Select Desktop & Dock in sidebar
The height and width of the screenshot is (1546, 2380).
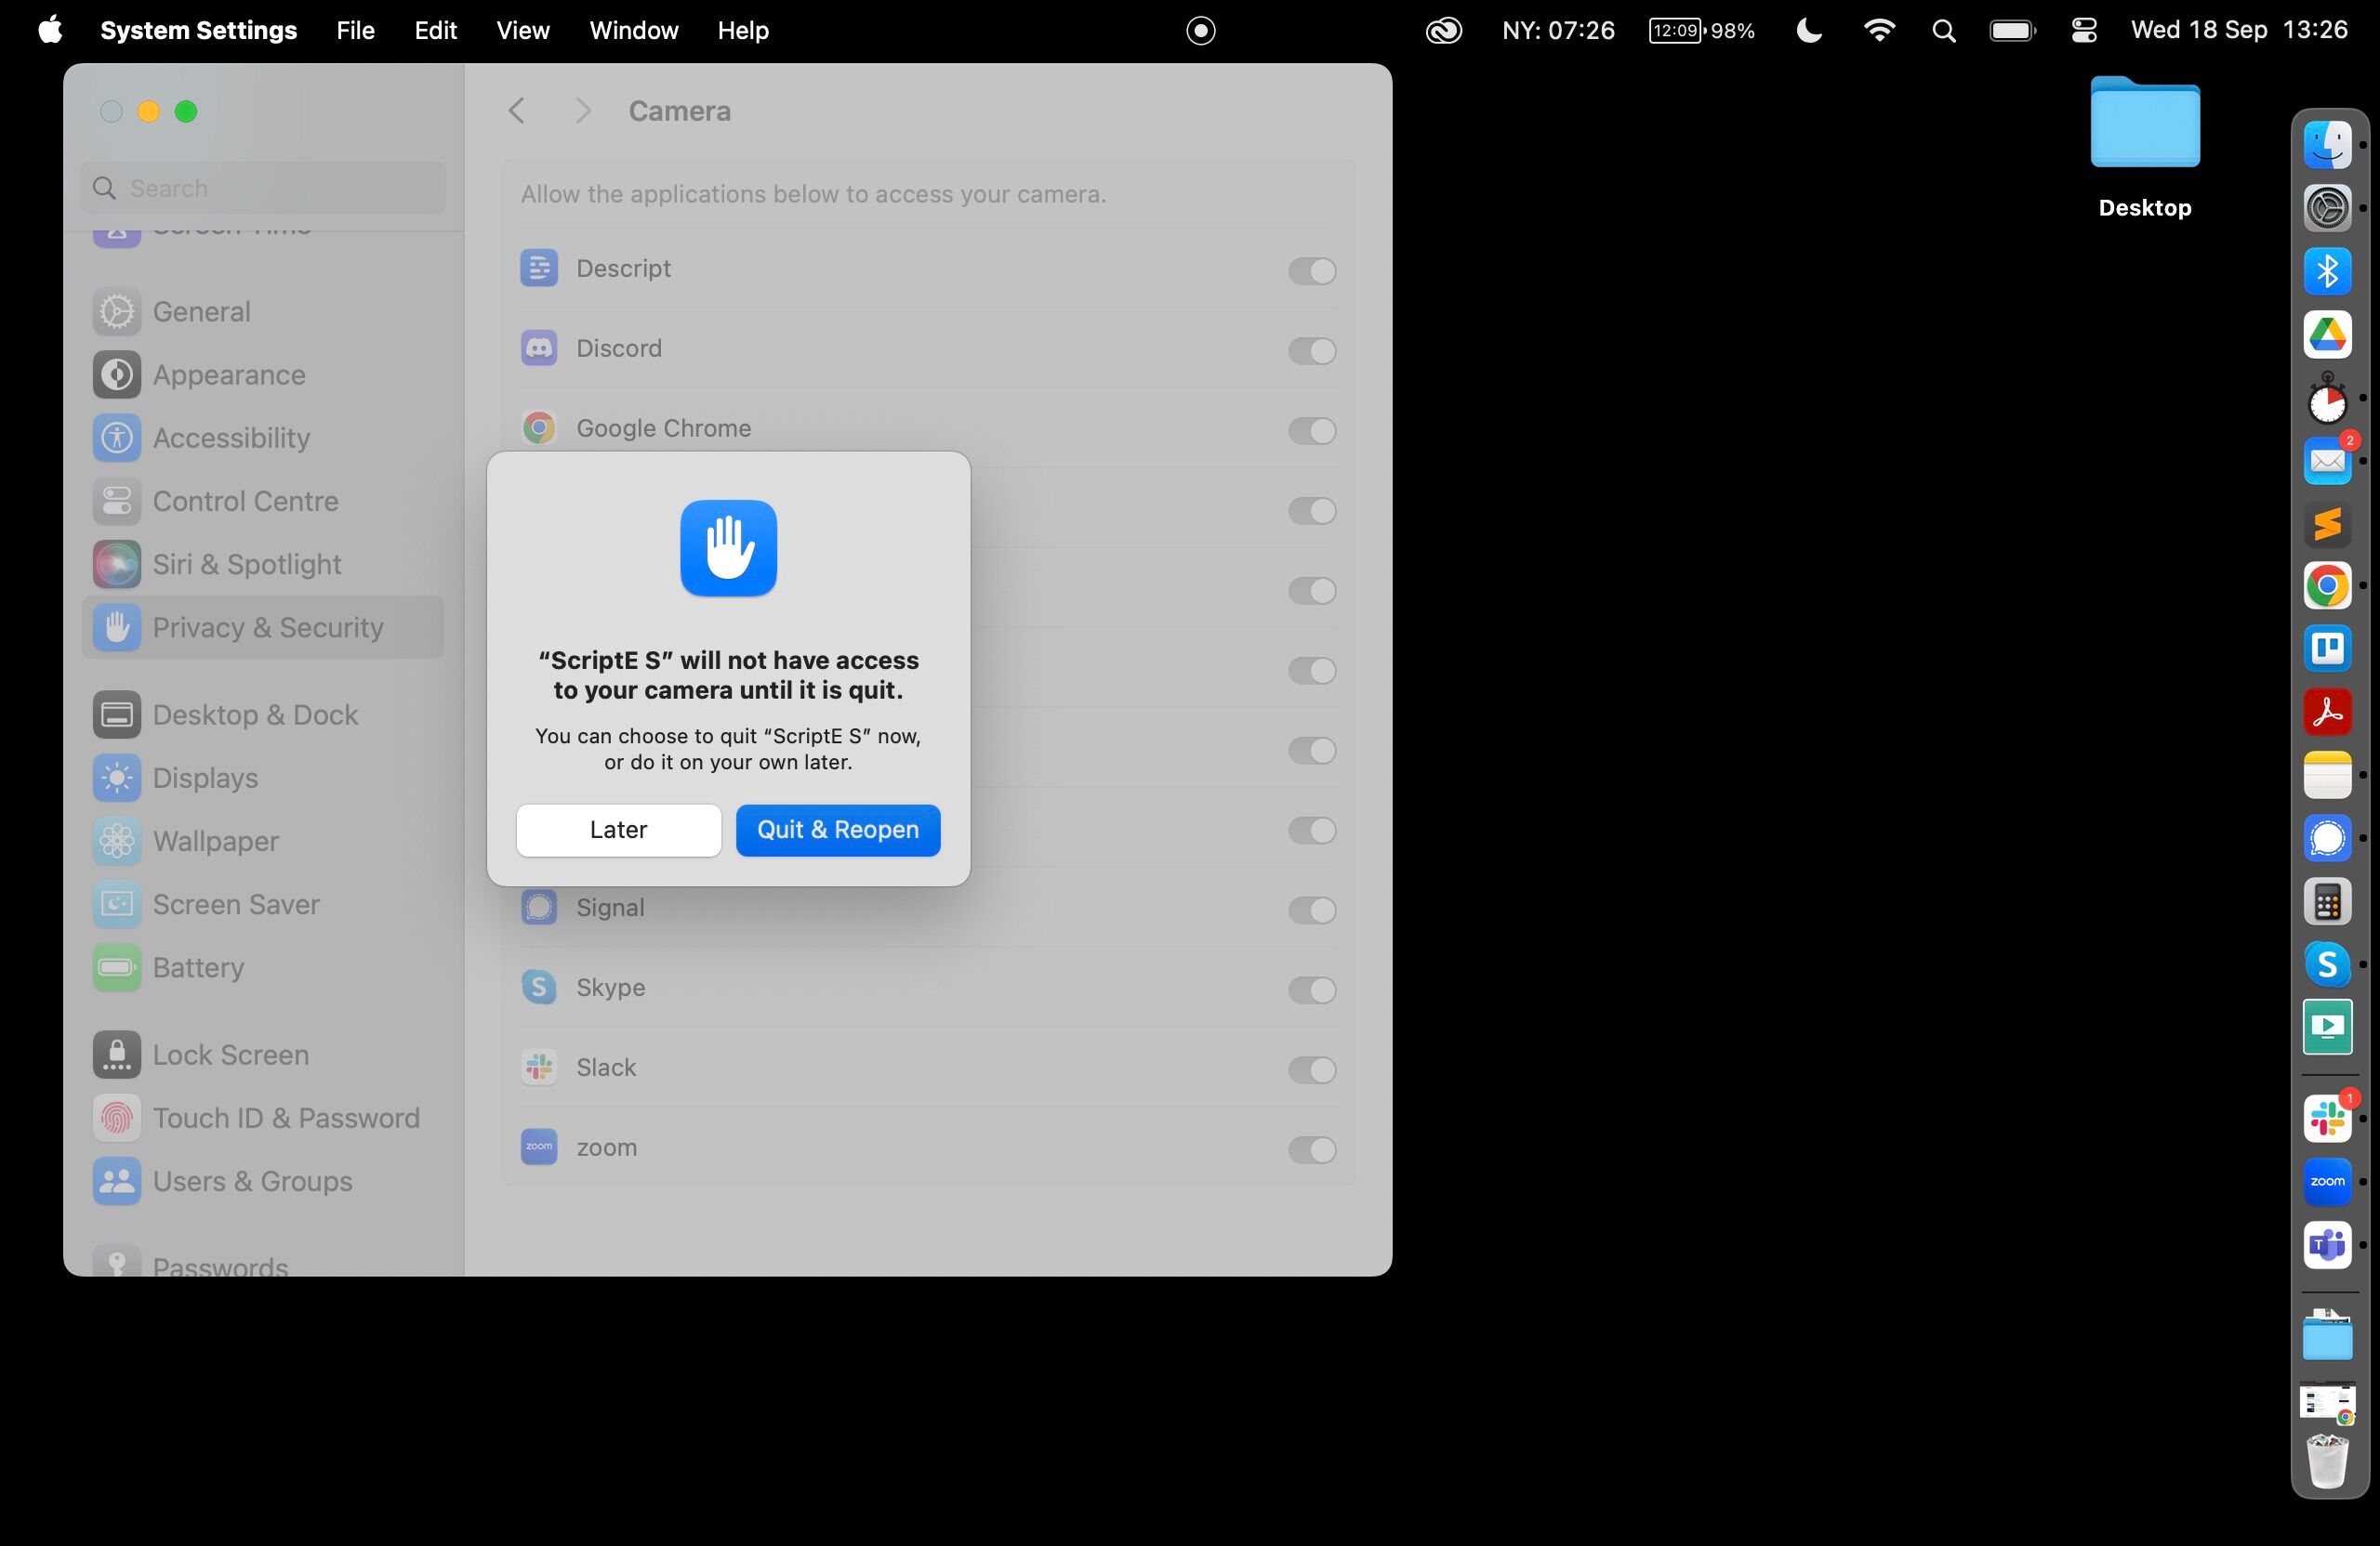255,714
